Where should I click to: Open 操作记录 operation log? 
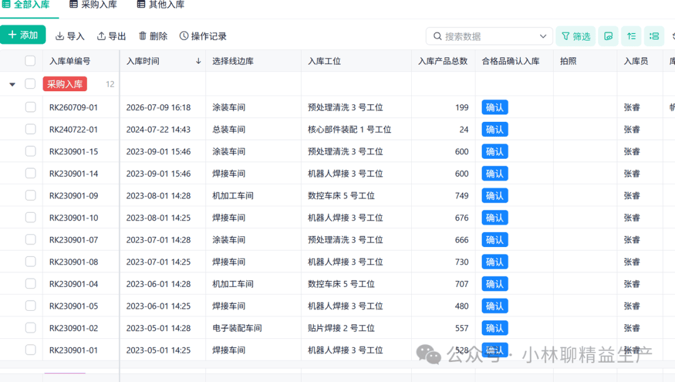(x=202, y=36)
